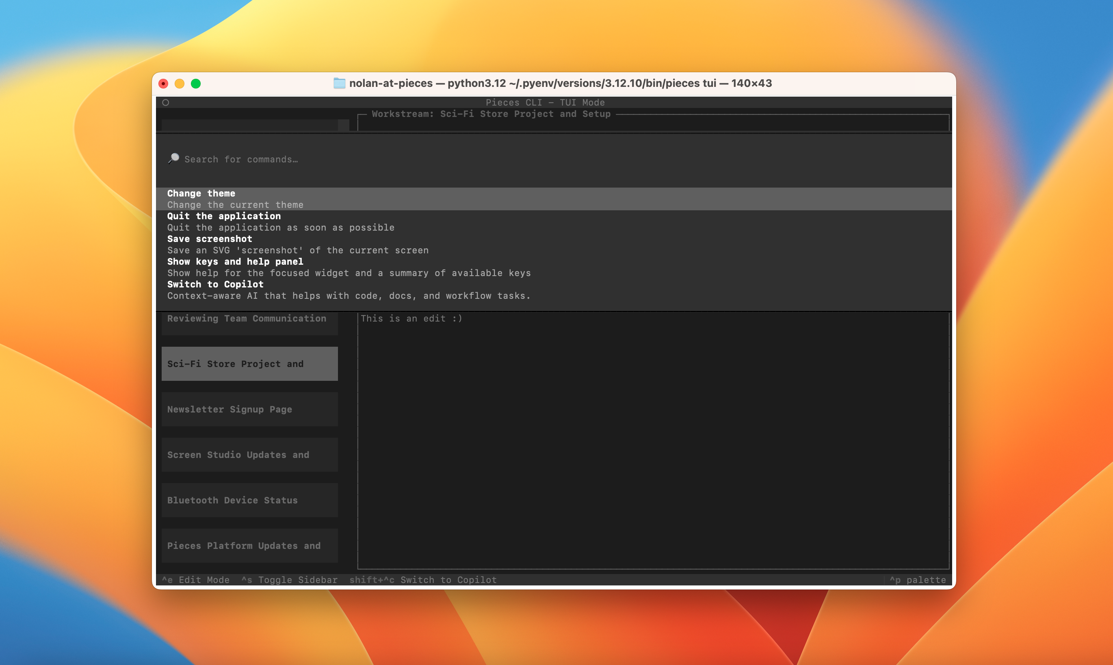Click the ^e Edit Mode footer shortcut
The height and width of the screenshot is (665, 1113).
click(195, 580)
